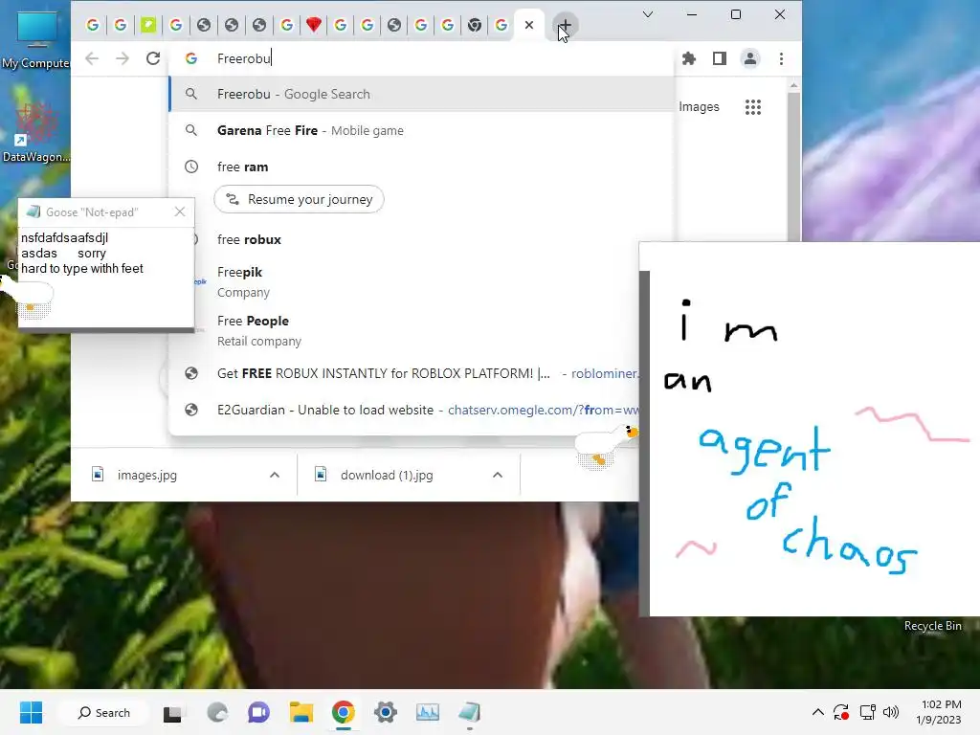
Task: Reload the current page
Action: point(153,58)
